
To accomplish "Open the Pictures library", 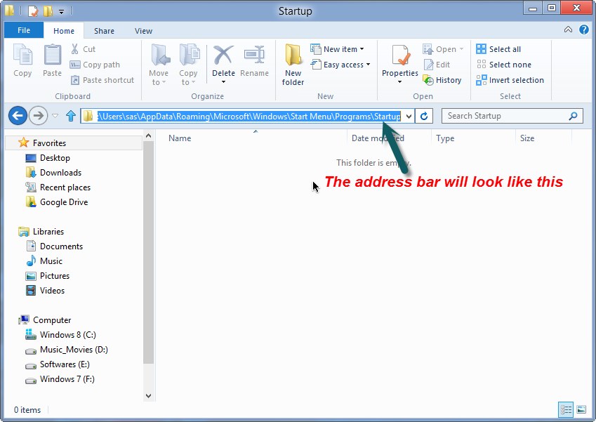I will coord(55,276).
